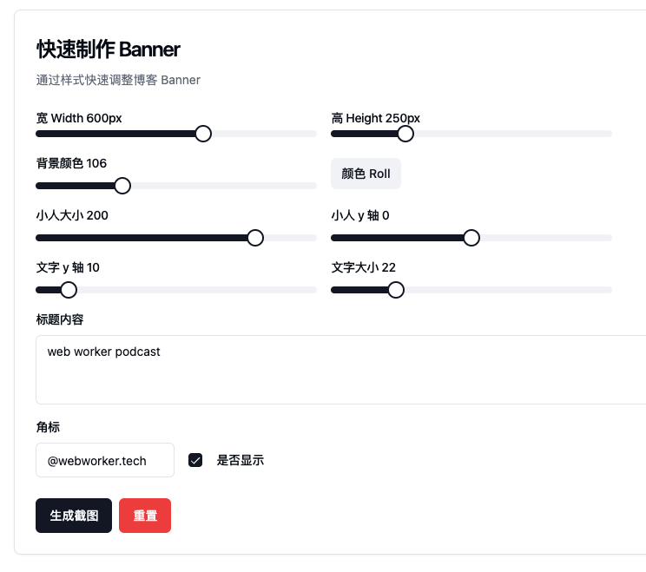Click the 小人 y 轴 slider handle
The image size is (646, 572).
tap(471, 238)
